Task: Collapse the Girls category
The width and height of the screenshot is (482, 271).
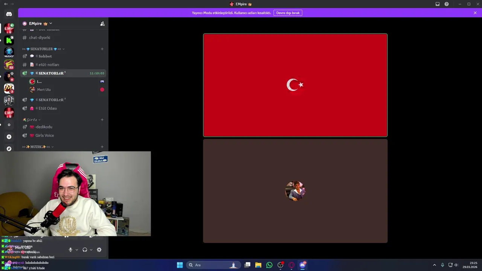Action: (x=32, y=120)
